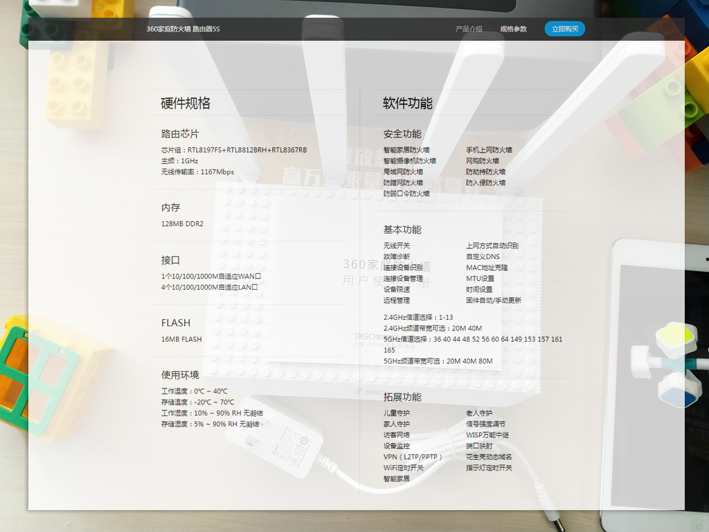
Task: Click the 360家庭防火墙 路由器5S title
Action: tap(183, 29)
